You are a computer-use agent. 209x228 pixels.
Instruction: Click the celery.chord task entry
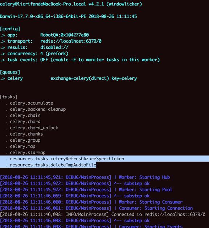point(23,122)
